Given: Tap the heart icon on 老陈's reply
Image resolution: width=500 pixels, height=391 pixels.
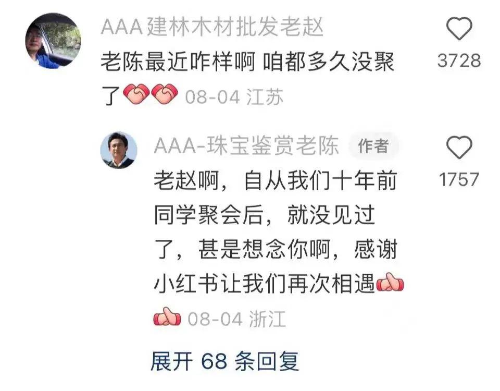Looking at the screenshot, I should [459, 147].
